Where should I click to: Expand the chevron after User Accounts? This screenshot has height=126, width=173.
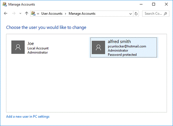coord(65,14)
